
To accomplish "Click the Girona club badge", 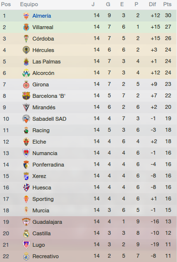I will click(26, 84).
